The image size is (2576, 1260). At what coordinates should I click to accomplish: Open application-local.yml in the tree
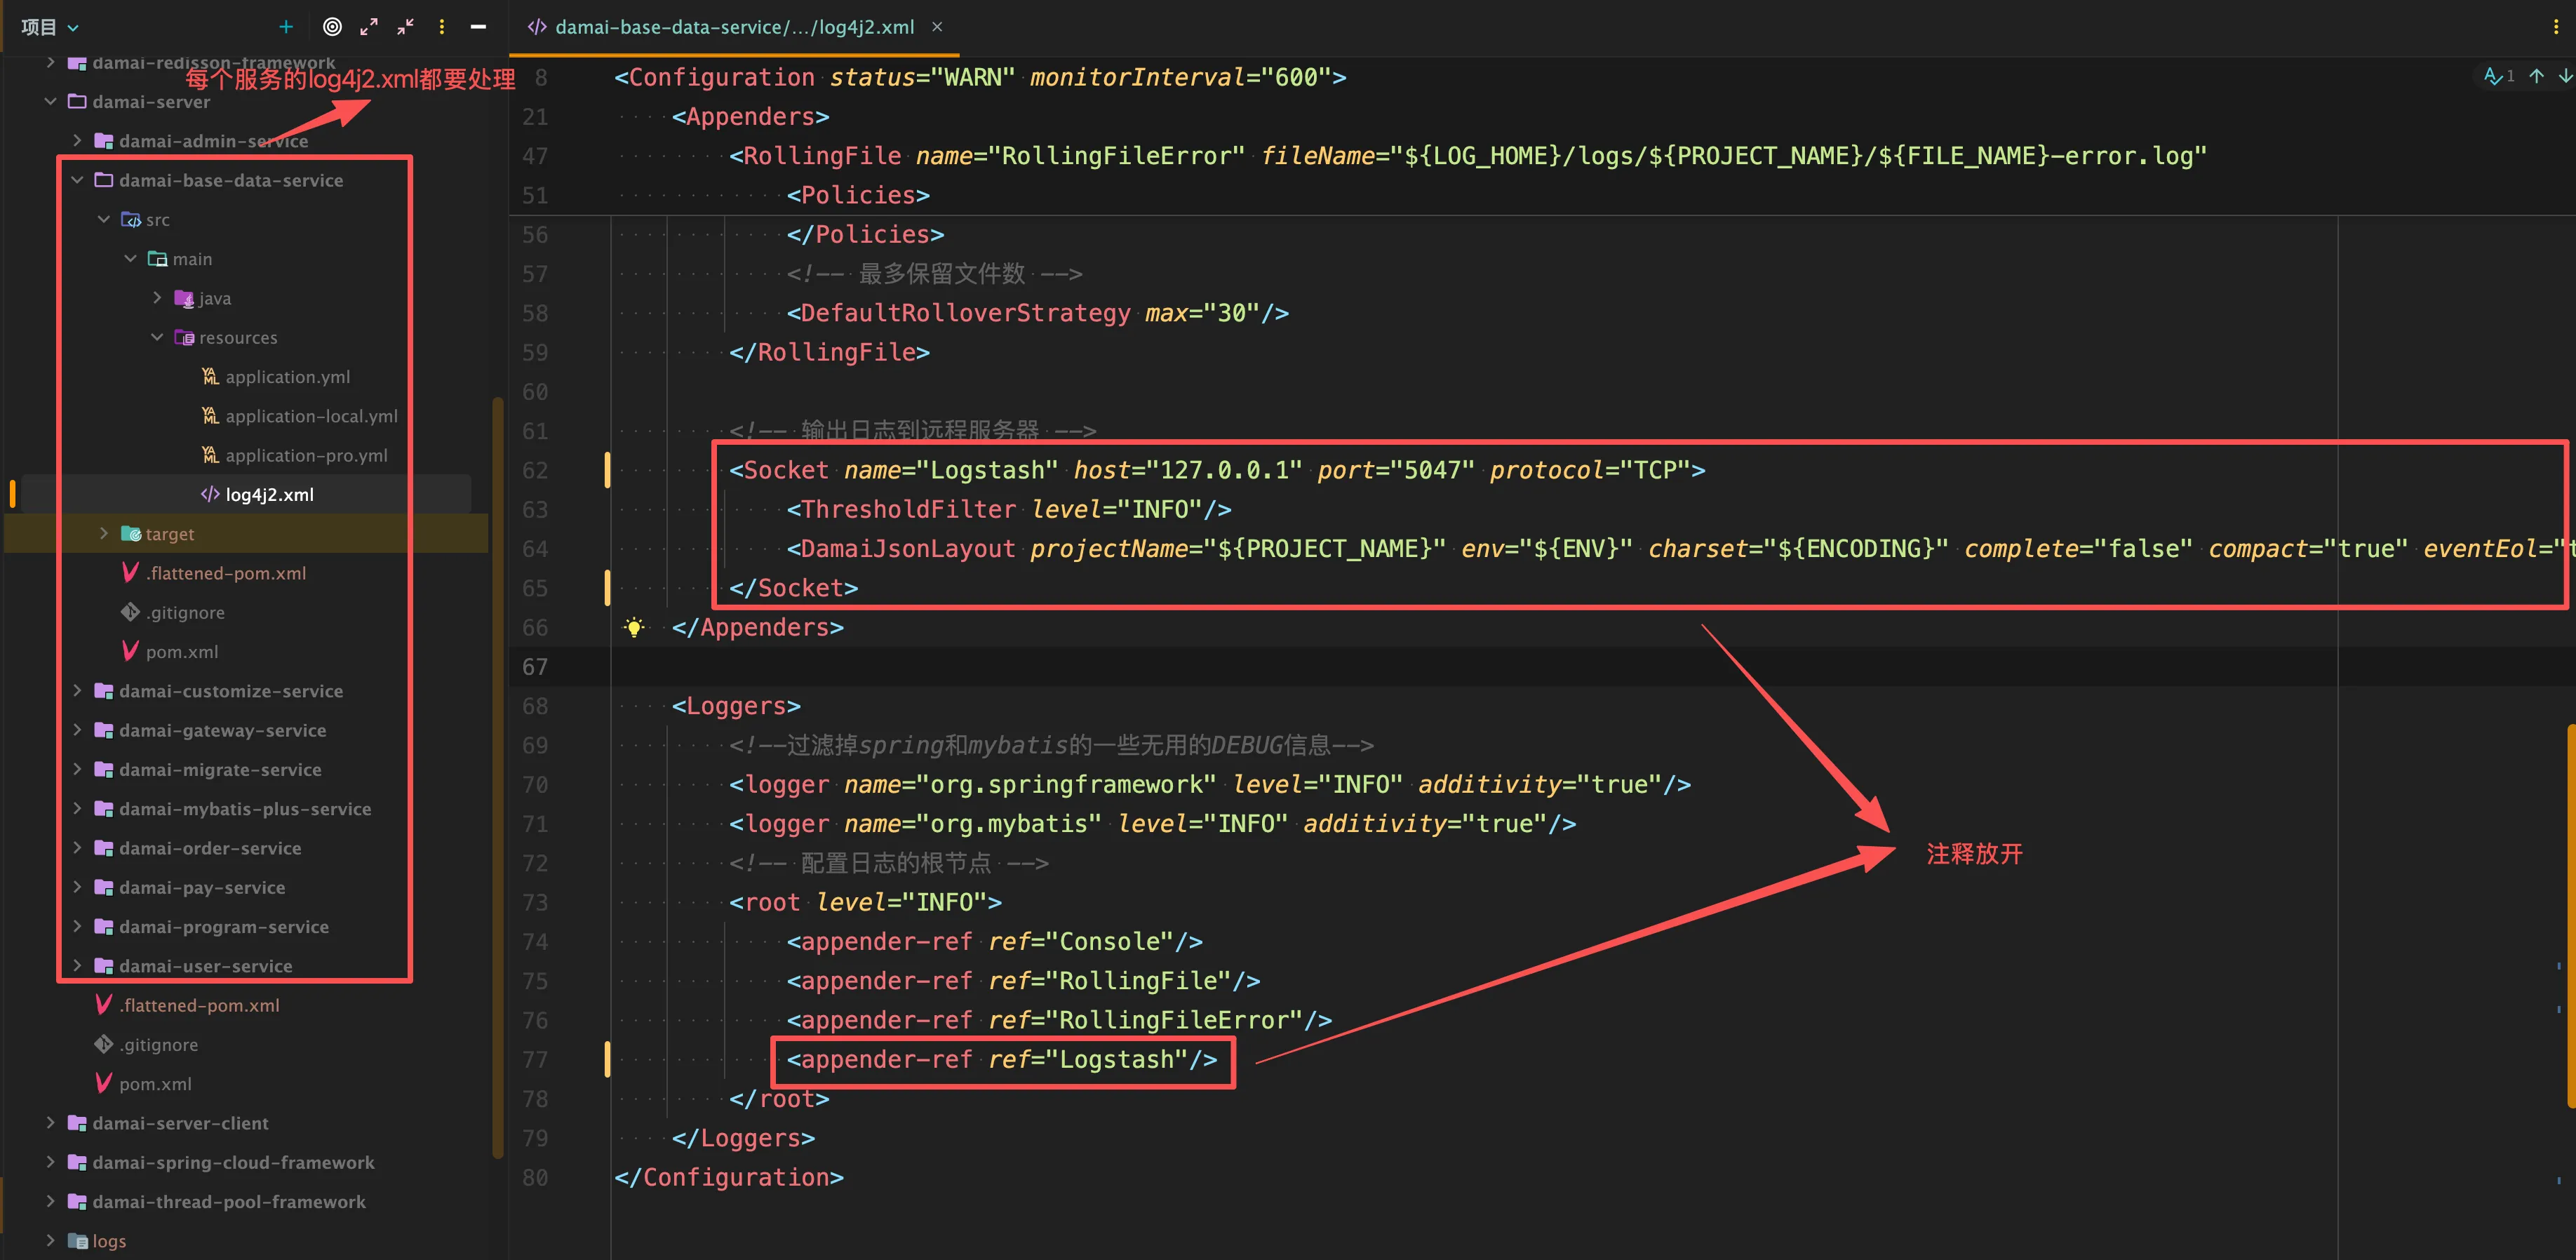pyautogui.click(x=311, y=416)
